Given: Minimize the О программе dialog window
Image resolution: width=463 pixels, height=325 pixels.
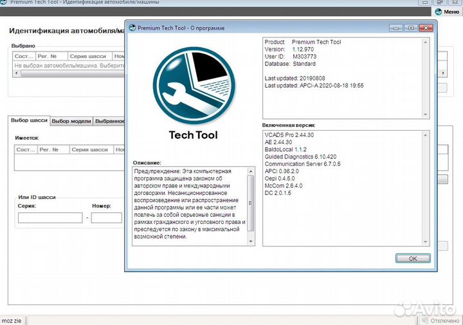Looking at the screenshot, I should click(x=396, y=28).
